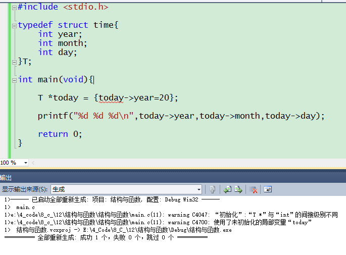Click the <stdio.h> header text
This screenshot has height=255, width=346.
86,7
